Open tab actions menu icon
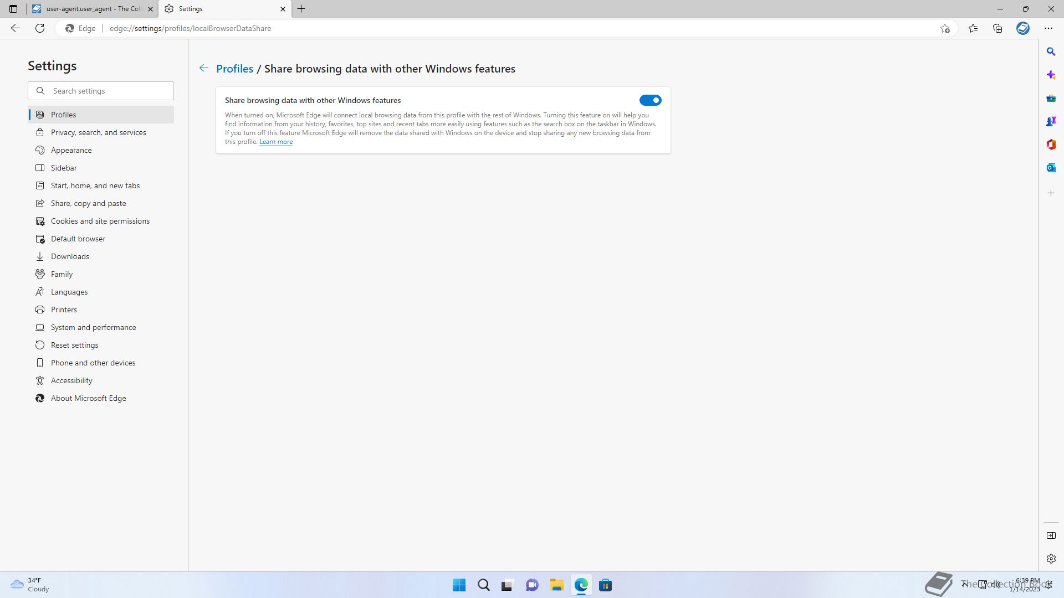1064x598 pixels. coord(13,9)
